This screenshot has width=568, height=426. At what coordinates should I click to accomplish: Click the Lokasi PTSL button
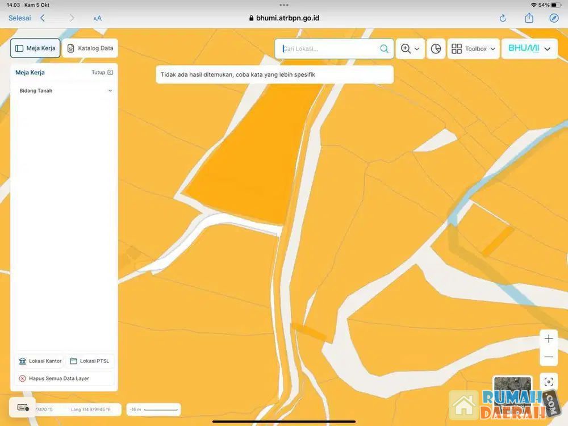[x=90, y=361]
